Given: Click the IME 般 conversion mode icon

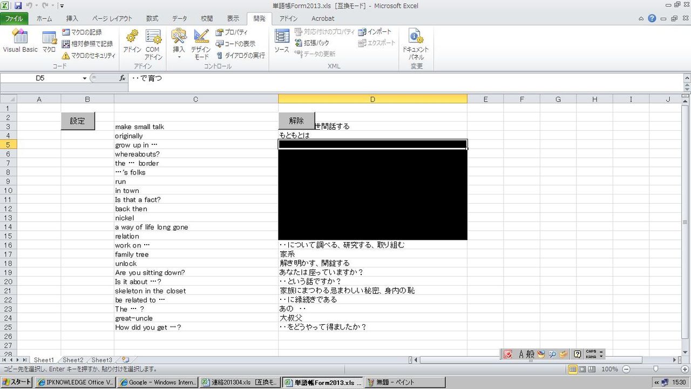Looking at the screenshot, I should tap(530, 354).
